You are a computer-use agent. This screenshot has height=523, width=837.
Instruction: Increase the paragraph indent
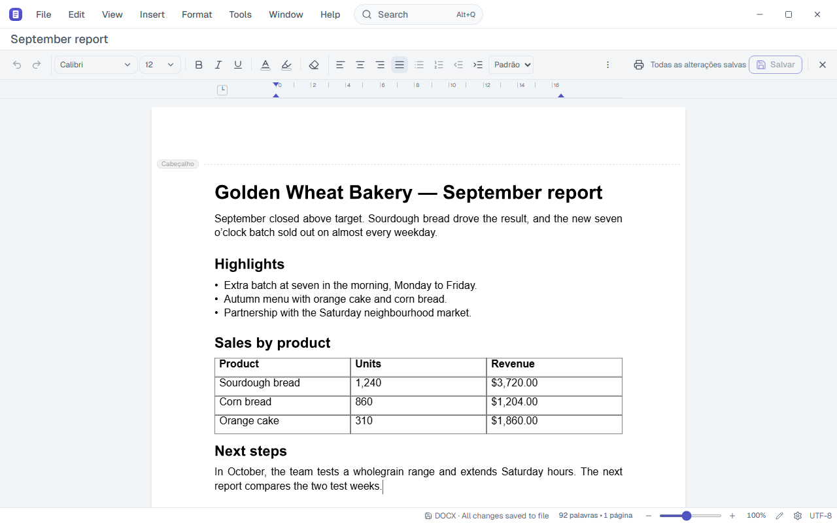click(x=478, y=65)
